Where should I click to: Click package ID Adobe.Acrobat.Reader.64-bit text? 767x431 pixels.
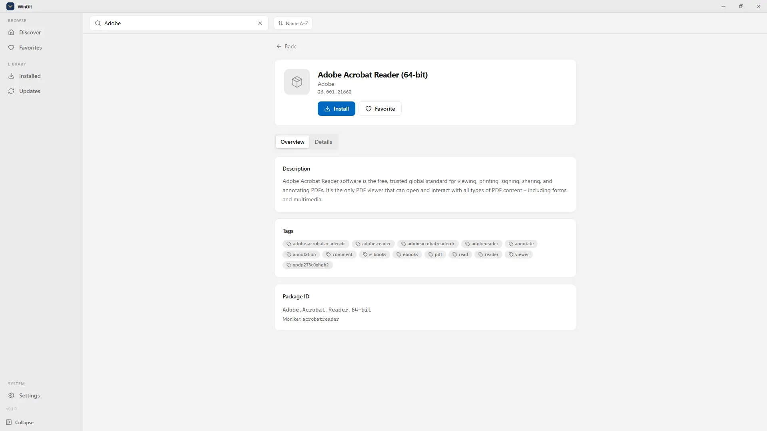[327, 310]
